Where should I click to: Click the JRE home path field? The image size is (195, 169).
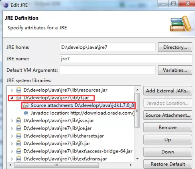(x=108, y=47)
